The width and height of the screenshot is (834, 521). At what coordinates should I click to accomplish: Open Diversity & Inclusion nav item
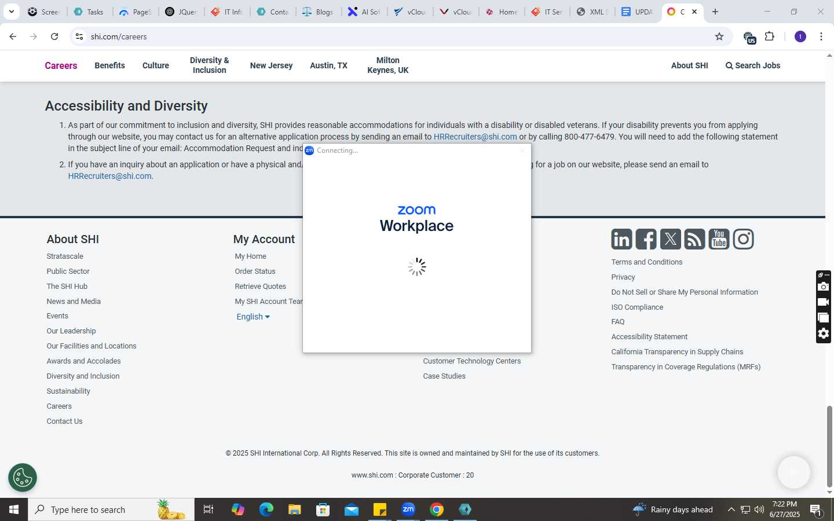point(209,65)
